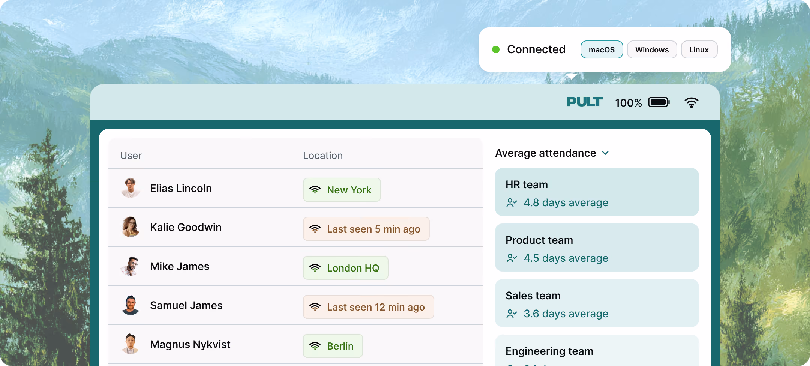
Task: Open the HR team card
Action: pos(597,192)
